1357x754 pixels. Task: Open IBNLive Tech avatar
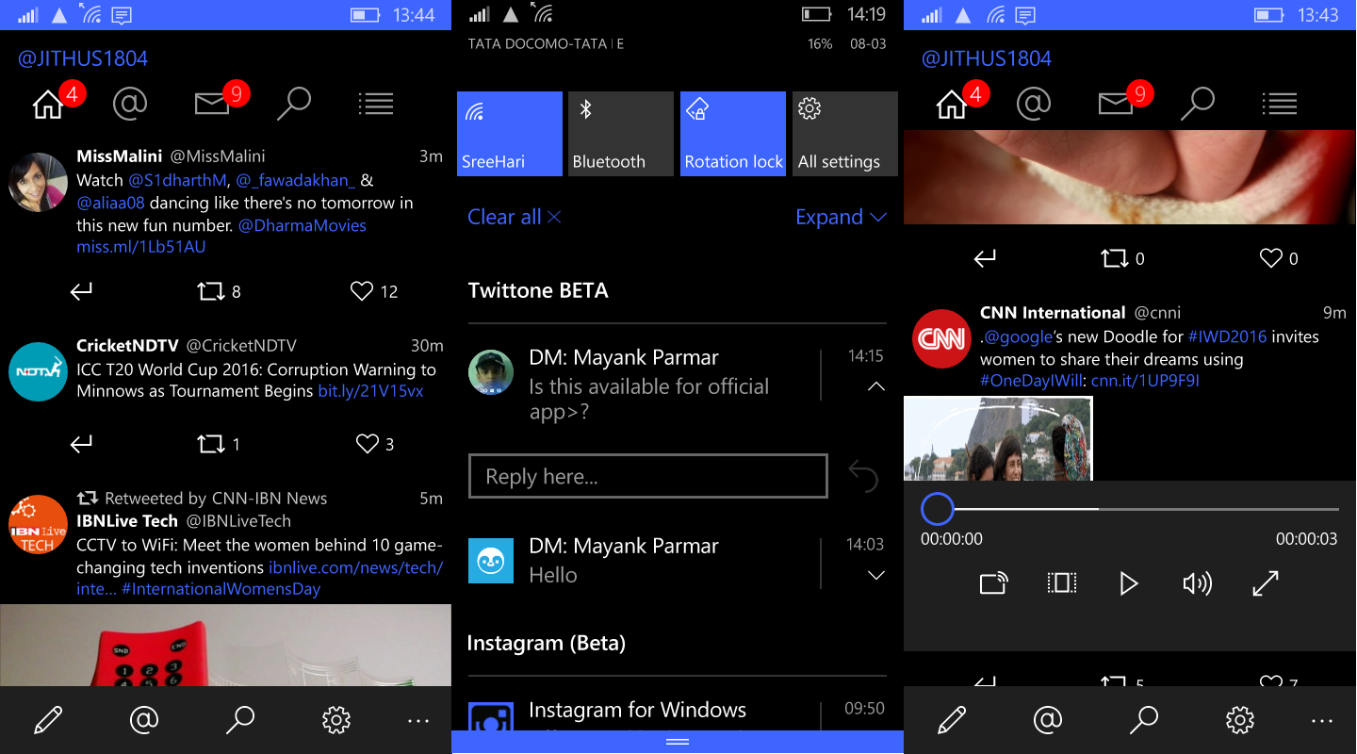pyautogui.click(x=38, y=524)
